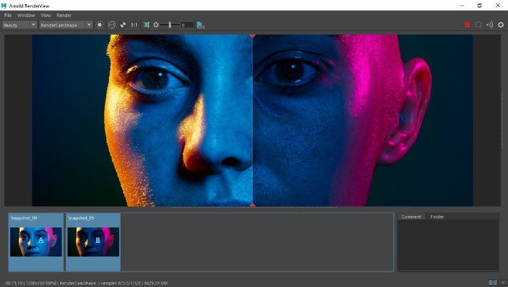Switch to the Comment tab
Viewport: 508px width, 287px height.
tap(411, 217)
